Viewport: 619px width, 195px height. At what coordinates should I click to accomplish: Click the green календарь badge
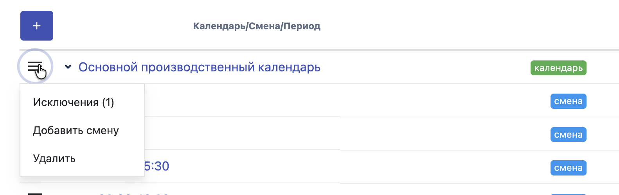pyautogui.click(x=558, y=68)
